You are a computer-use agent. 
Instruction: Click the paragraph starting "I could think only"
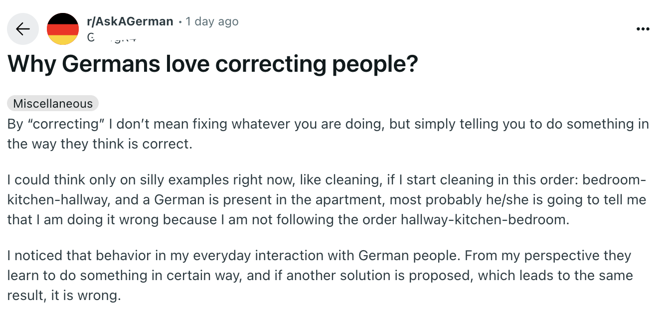[x=327, y=199]
